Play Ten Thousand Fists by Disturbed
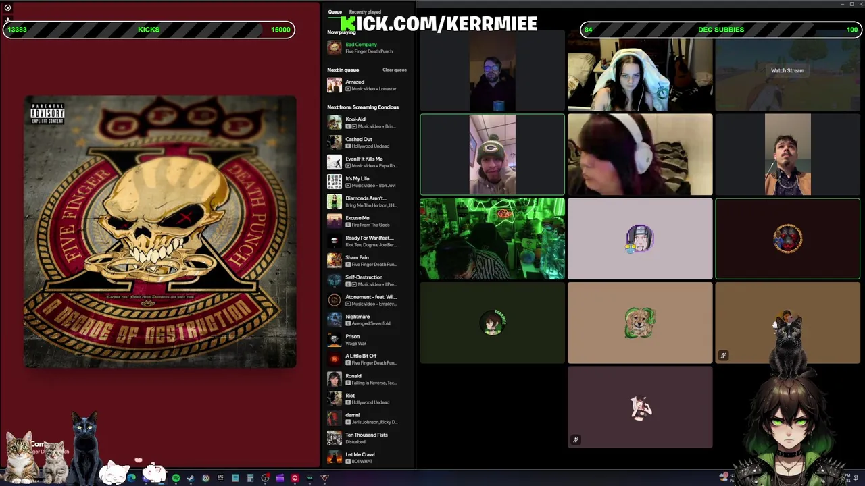This screenshot has width=865, height=486. click(369, 438)
